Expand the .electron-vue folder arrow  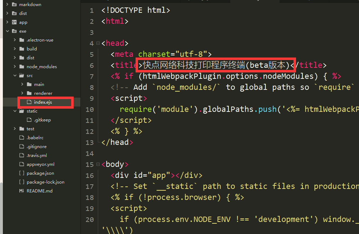coord(15,40)
